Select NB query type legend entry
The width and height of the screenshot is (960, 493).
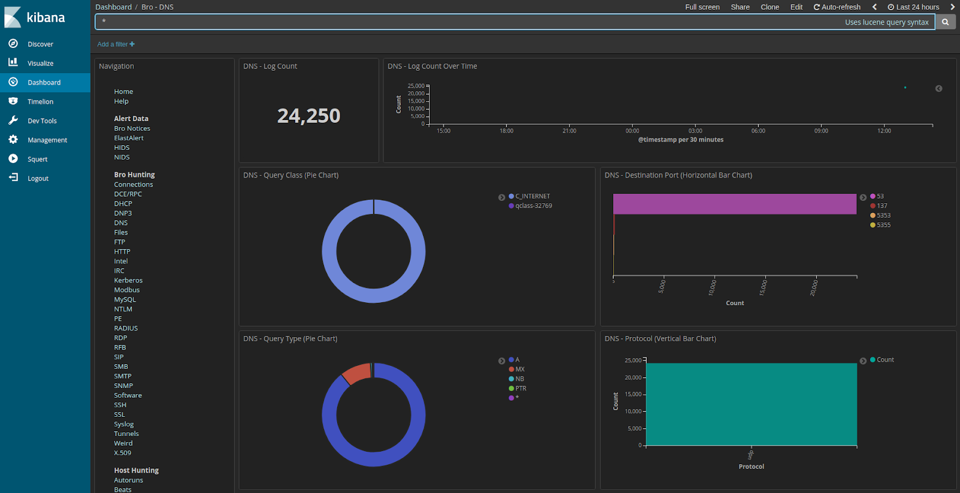point(517,379)
